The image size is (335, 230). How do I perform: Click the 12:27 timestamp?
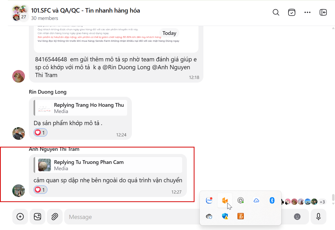[176, 192]
